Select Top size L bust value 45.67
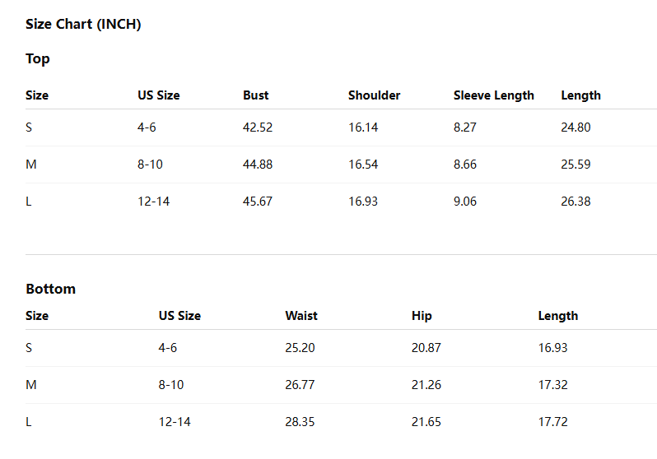The image size is (657, 459). (x=258, y=202)
